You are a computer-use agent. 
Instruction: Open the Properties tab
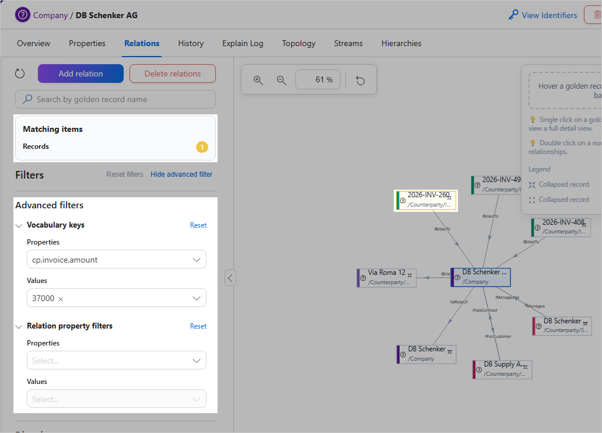(x=87, y=43)
